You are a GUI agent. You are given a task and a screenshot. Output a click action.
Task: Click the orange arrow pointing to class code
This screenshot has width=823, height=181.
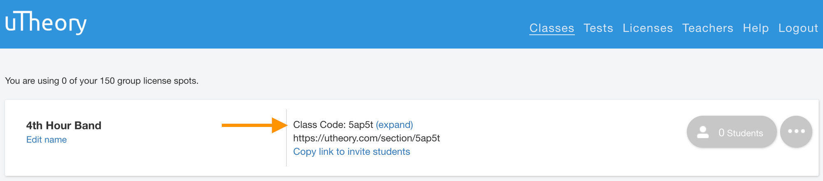tap(254, 125)
